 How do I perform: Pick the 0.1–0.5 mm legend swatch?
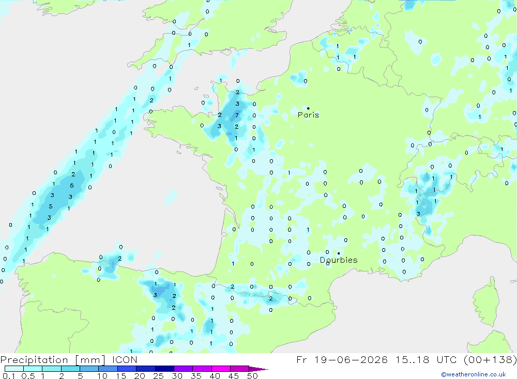(14, 369)
